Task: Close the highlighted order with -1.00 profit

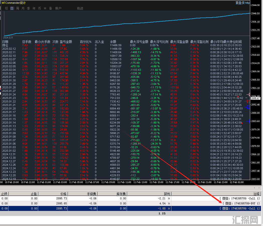Action: [169, 208]
